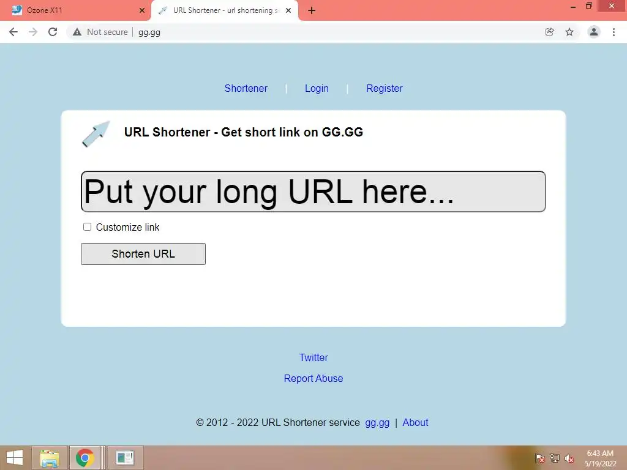This screenshot has width=627, height=470.
Task: Minimize the Chrome window
Action: point(573,6)
